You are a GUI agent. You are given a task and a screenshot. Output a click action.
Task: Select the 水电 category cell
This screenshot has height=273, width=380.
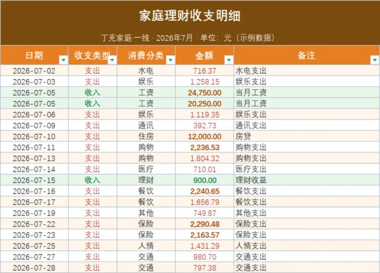tap(146, 71)
